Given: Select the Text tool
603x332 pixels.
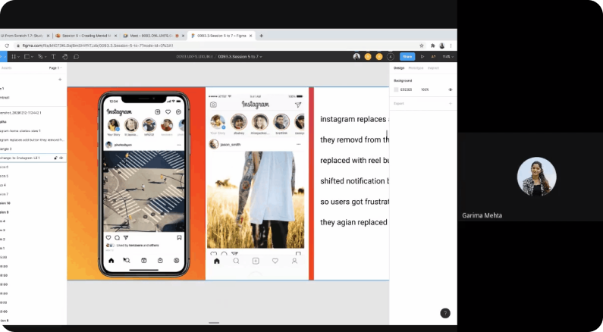Looking at the screenshot, I should [x=53, y=57].
